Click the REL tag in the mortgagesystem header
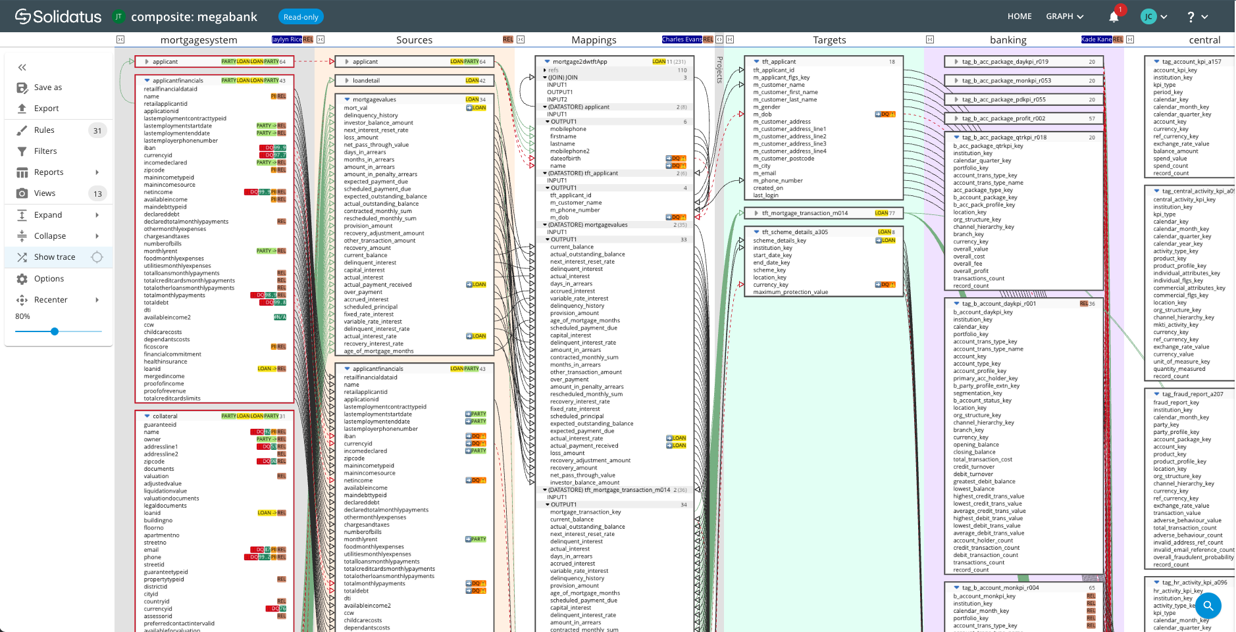Viewport: 1236px width, 632px height. 308,39
